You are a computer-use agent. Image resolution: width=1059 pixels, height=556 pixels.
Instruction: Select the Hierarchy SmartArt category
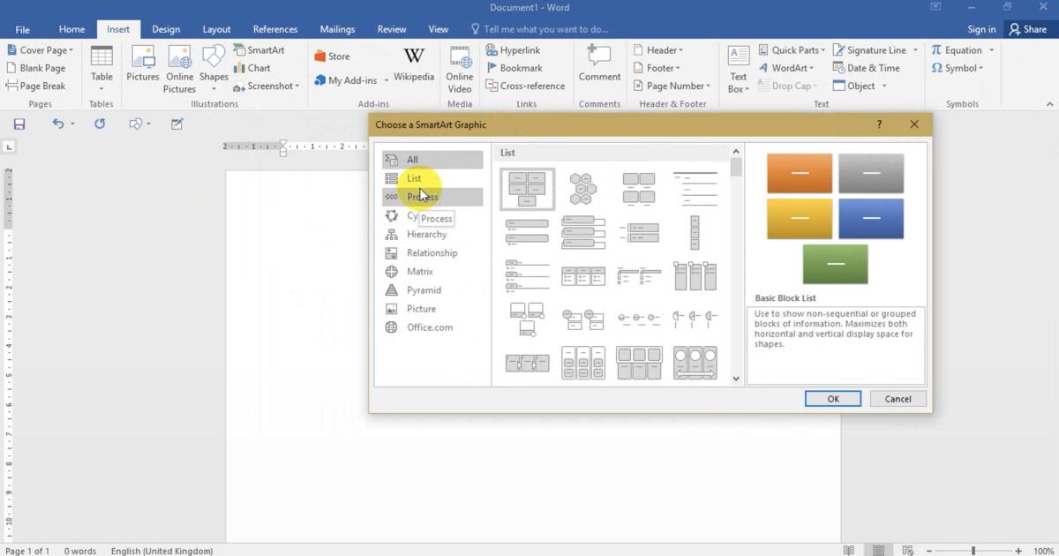(426, 235)
